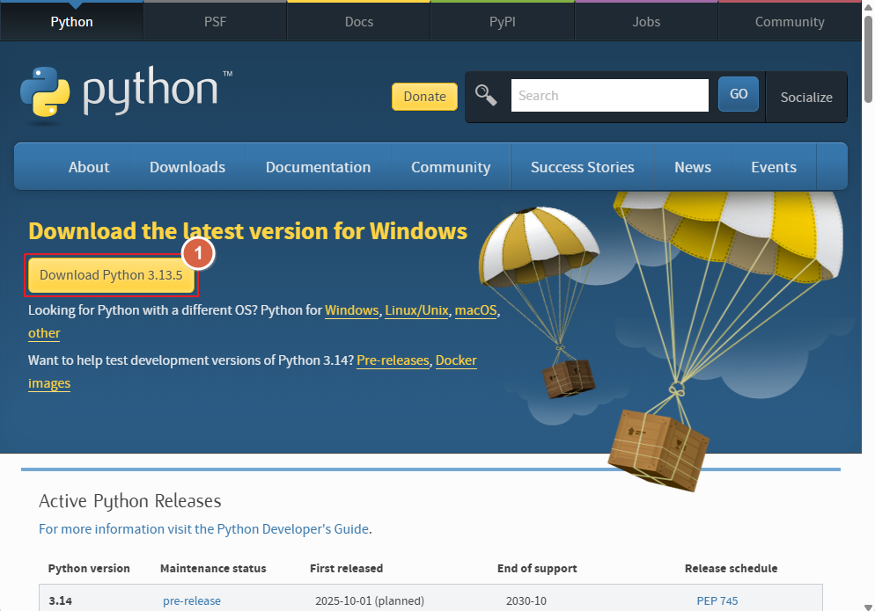Open the Documentation navigation menu
The image size is (875, 611).
point(318,167)
